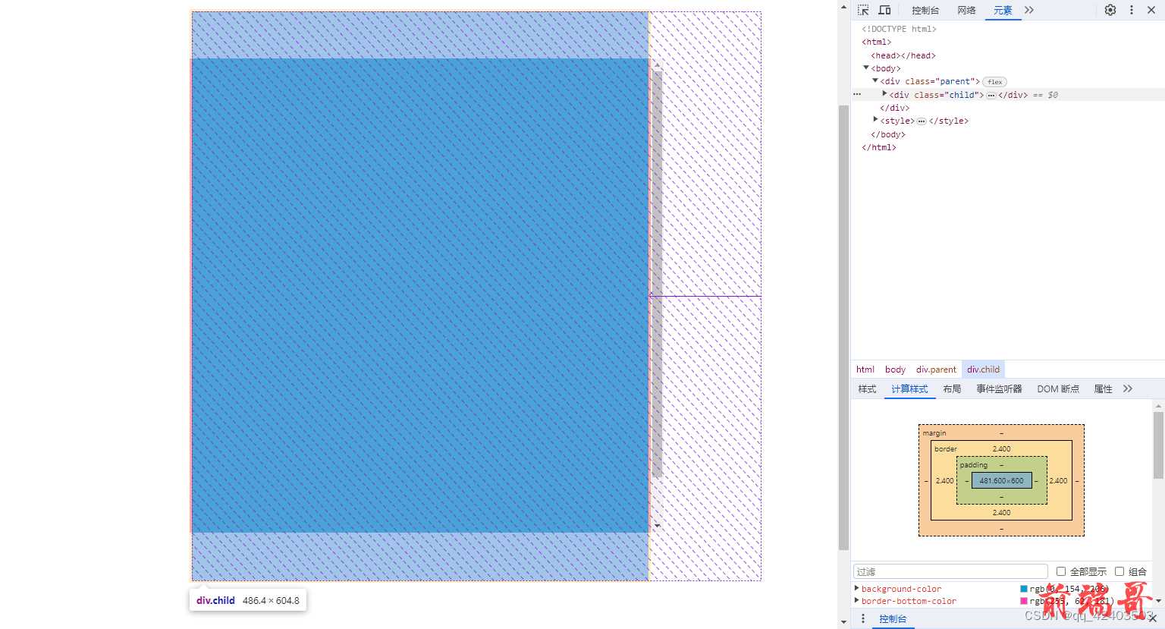Open the drawer three-dot menu at bottom
Screen dimensions: 1165x629
coord(863,619)
